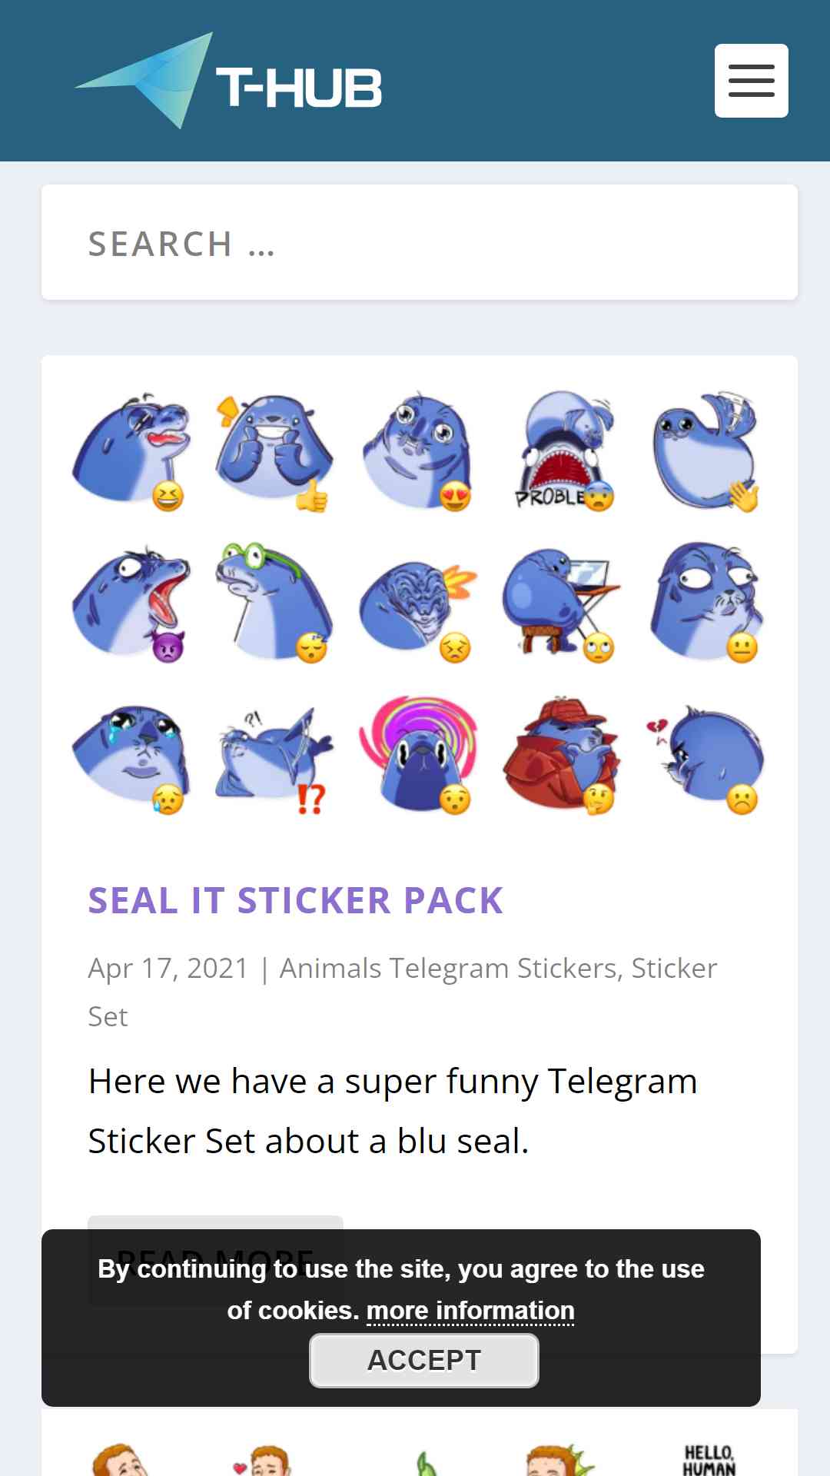Select the waving seal sticker
Viewport: 830px width, 1476px height.
[706, 451]
